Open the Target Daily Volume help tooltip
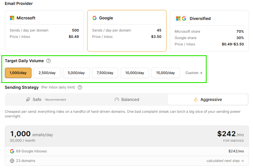Viewport: 253px width, 168px height. point(48,61)
